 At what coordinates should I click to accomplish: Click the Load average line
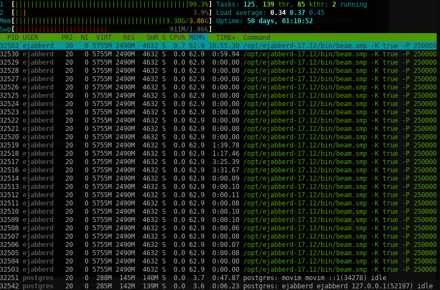click(x=270, y=13)
